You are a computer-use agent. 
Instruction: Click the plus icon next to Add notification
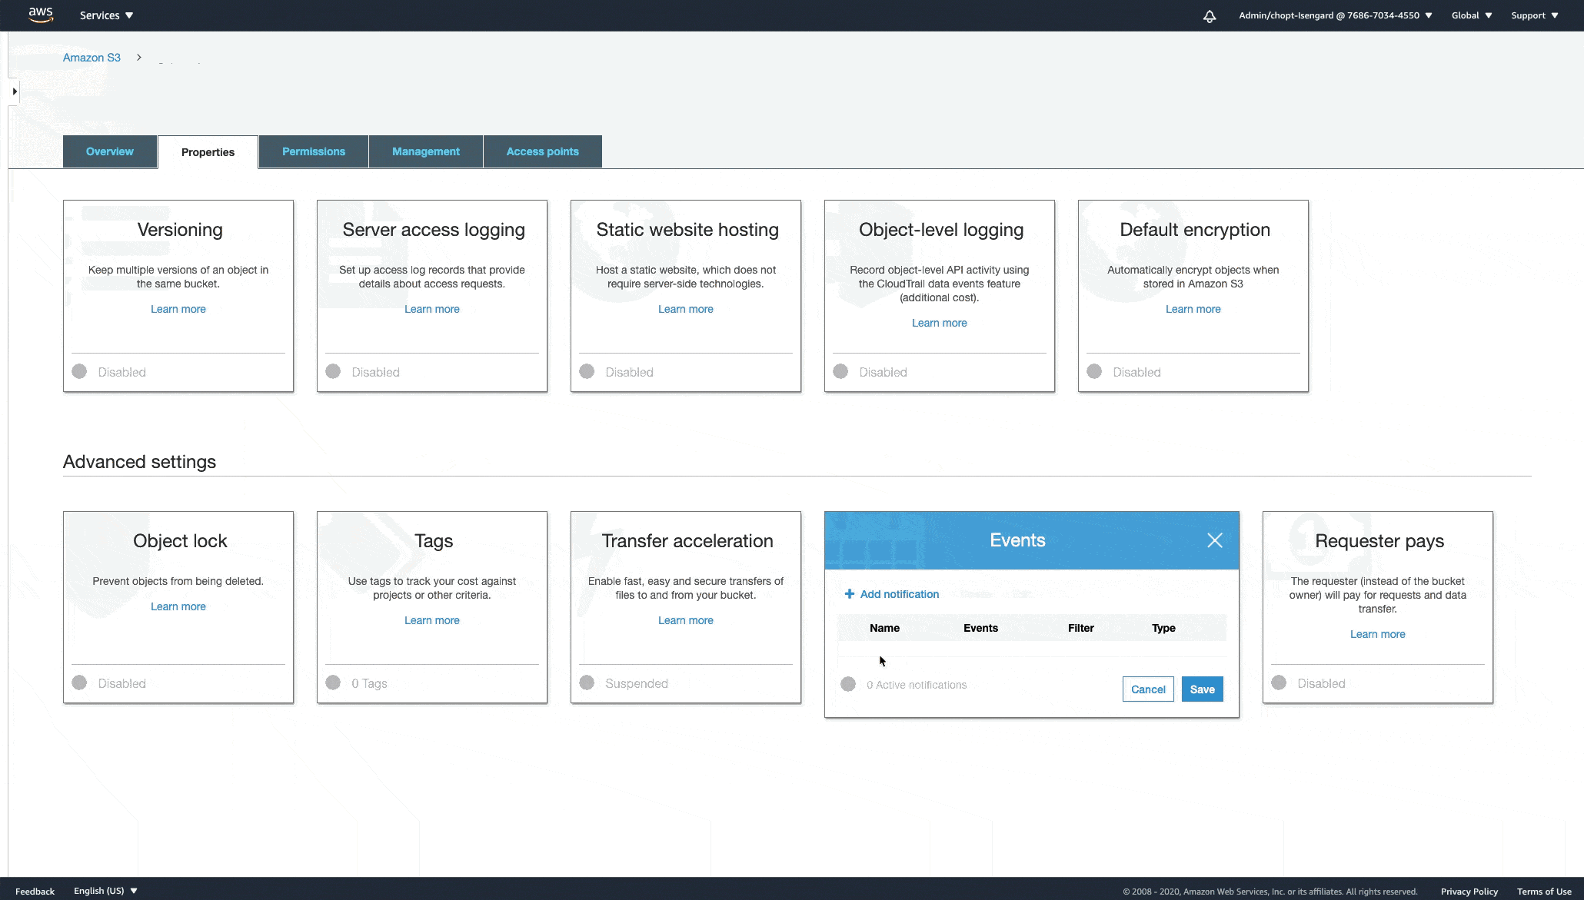(850, 594)
